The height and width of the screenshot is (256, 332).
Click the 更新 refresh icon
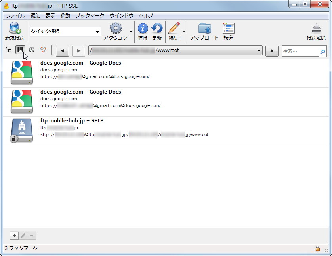click(x=157, y=28)
